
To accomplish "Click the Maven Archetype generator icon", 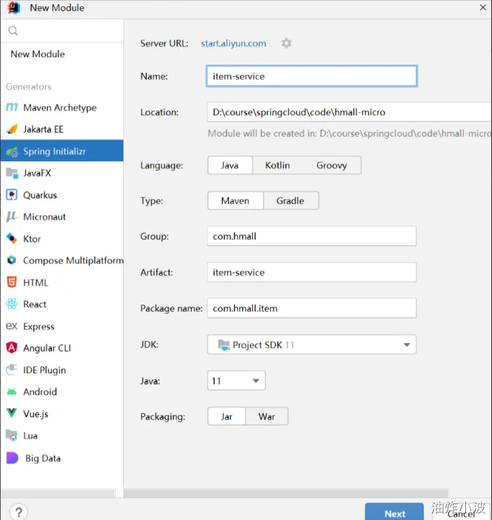I will (12, 108).
